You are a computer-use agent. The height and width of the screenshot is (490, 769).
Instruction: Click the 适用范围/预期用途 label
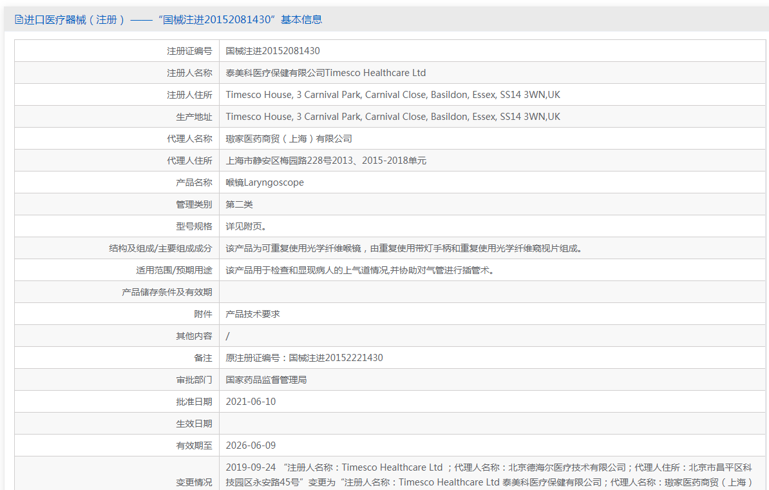(174, 271)
